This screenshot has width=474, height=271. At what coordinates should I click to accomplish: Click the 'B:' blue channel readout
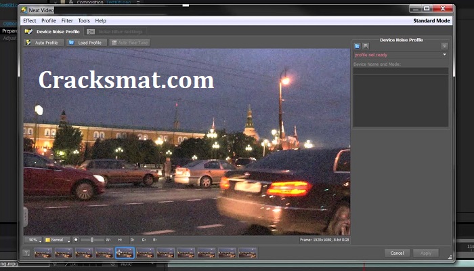[x=155, y=240]
